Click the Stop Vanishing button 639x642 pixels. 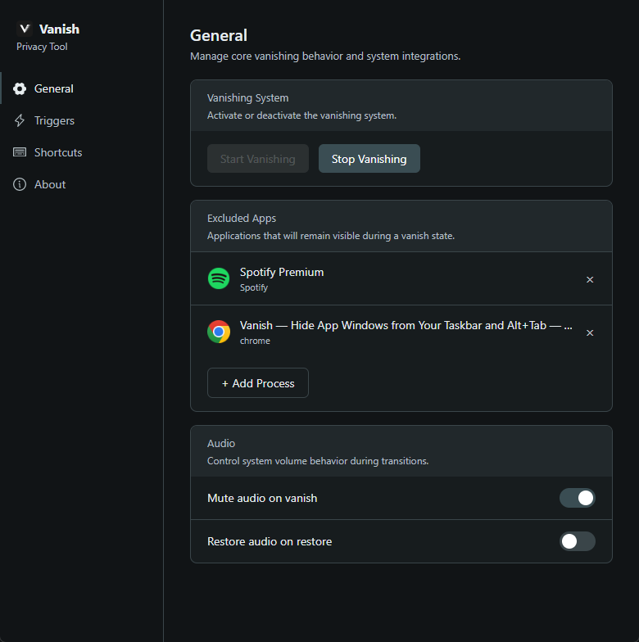[369, 159]
